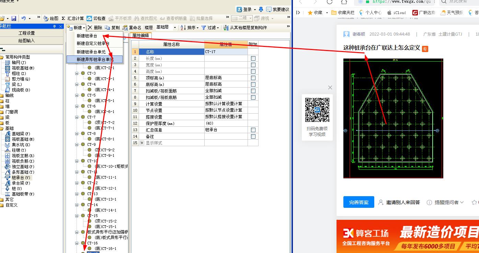The height and width of the screenshot is (253, 479).
Task: Click 提醒提问者 link on webpage
Action: pos(445,202)
